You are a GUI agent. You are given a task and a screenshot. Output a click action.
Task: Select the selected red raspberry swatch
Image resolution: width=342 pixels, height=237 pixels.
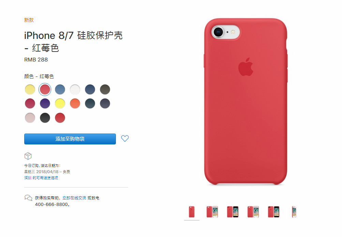[x=45, y=89]
